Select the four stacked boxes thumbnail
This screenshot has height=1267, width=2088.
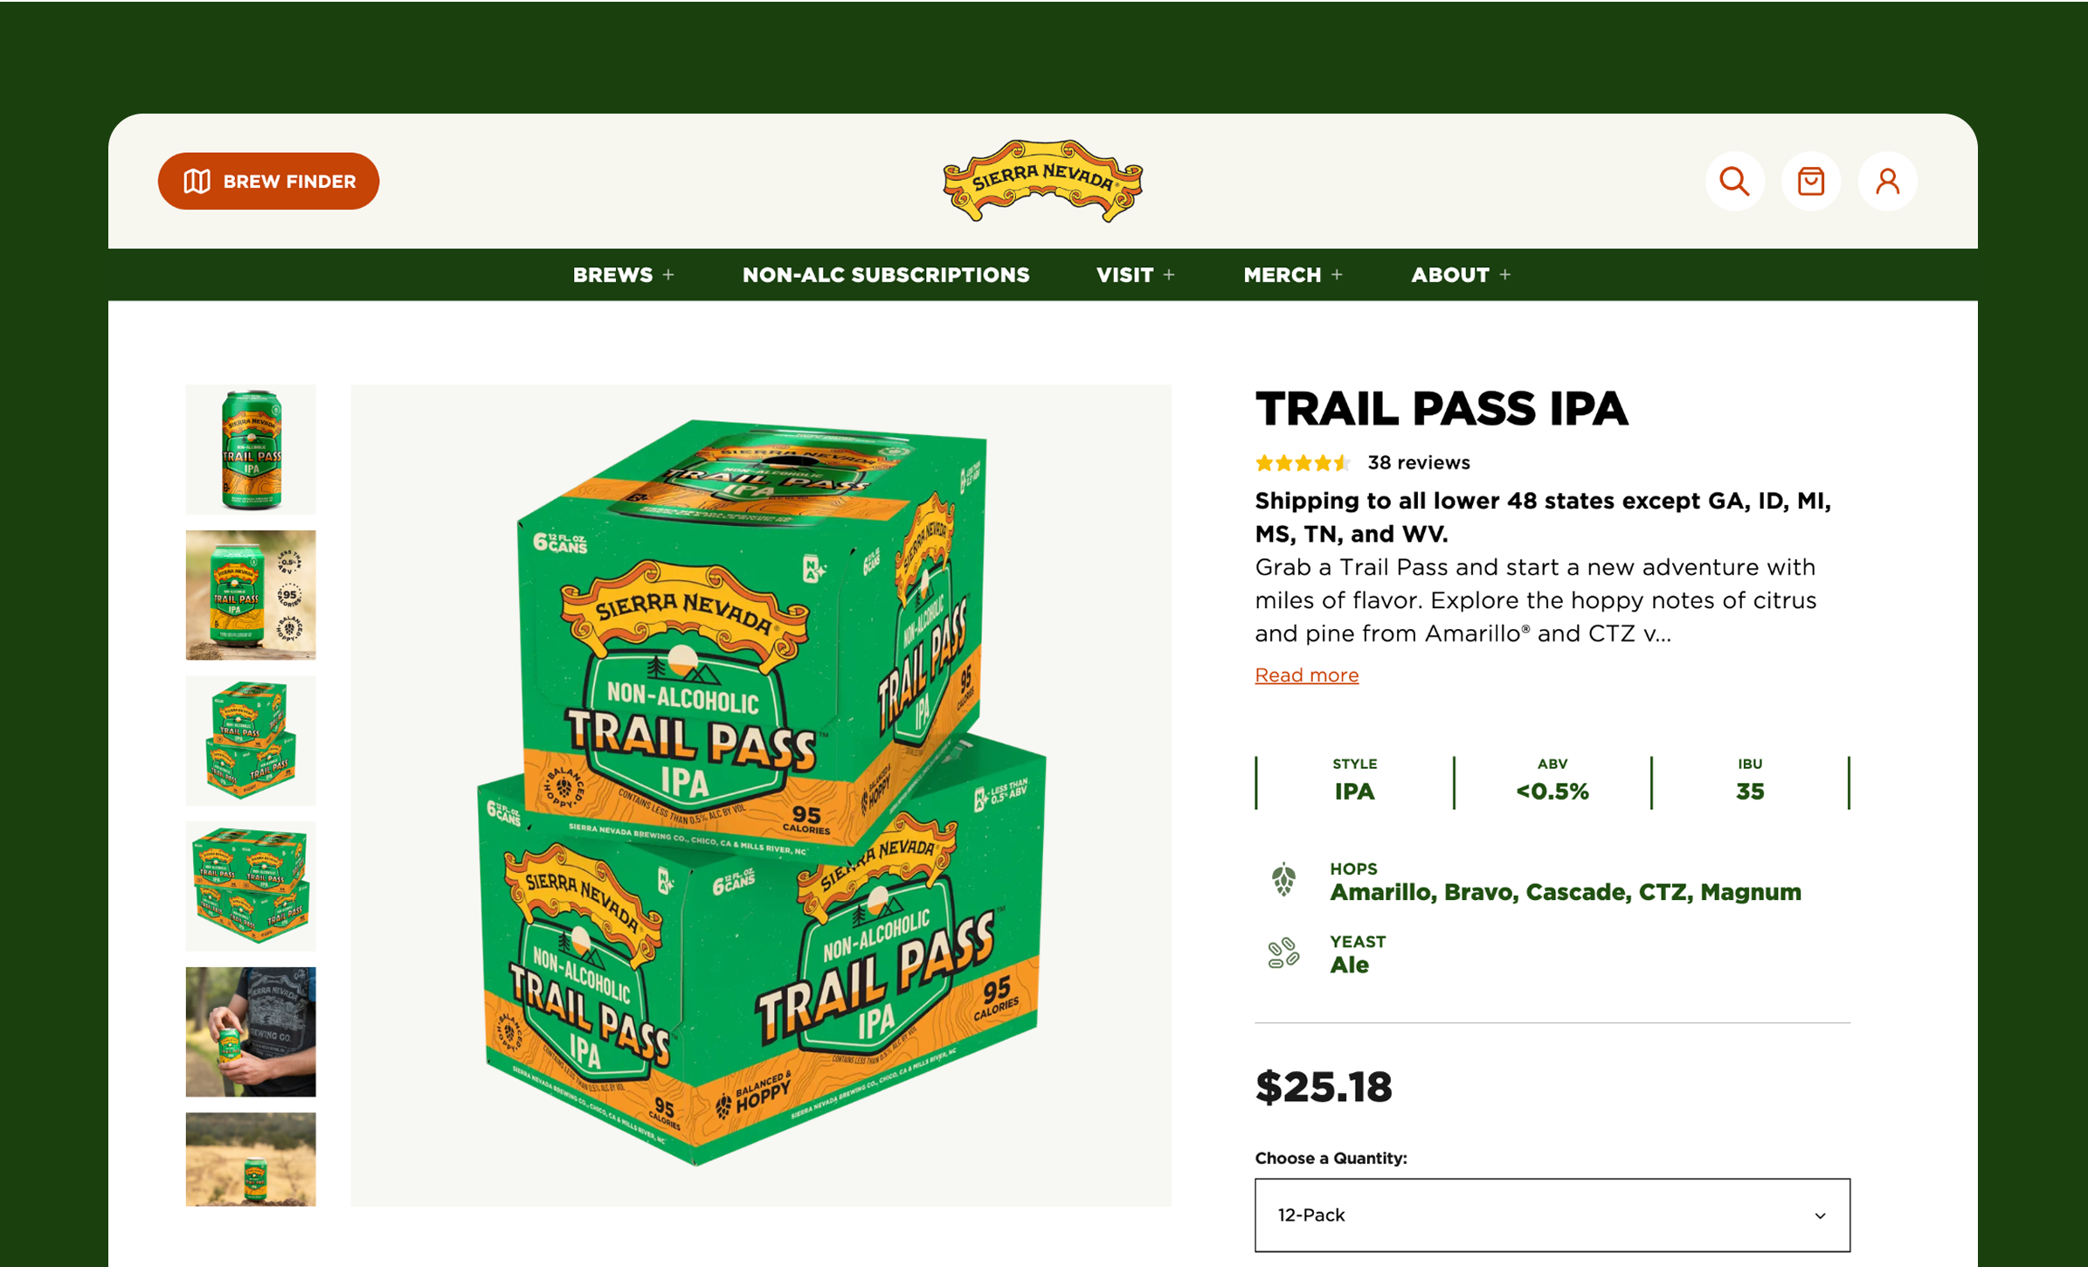251,886
